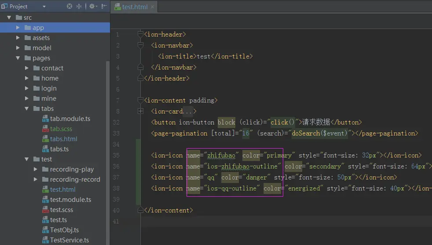Click the secondary color value on line 36

pos(325,166)
